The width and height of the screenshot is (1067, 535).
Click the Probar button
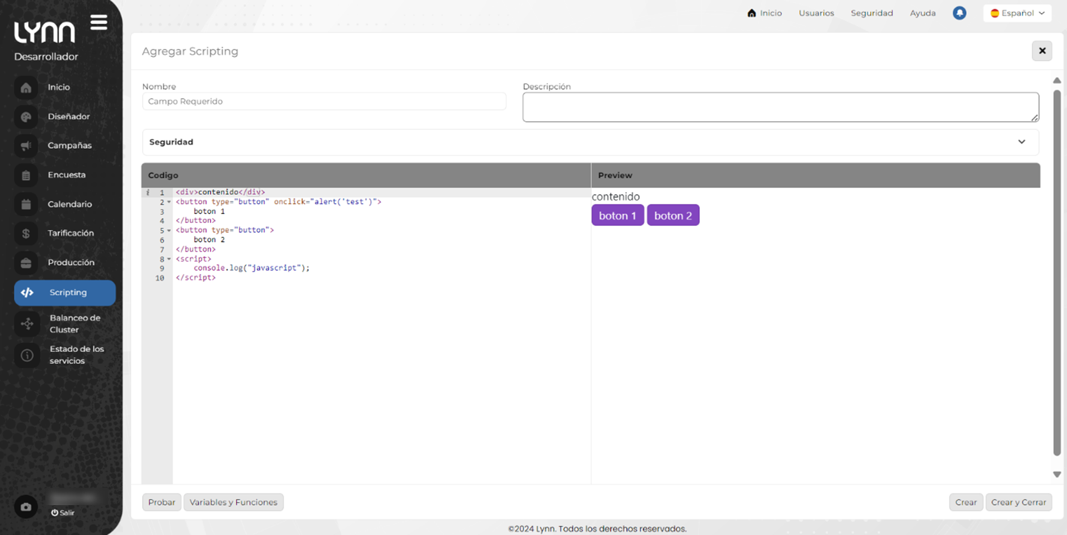[x=162, y=502]
